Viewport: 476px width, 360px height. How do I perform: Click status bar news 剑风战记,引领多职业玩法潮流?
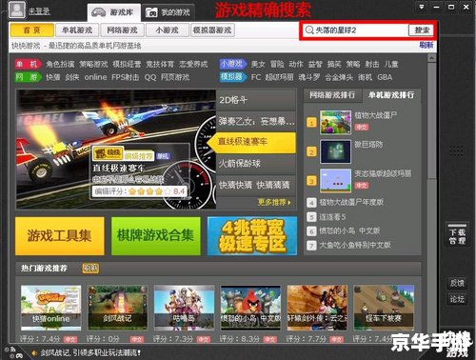point(90,352)
